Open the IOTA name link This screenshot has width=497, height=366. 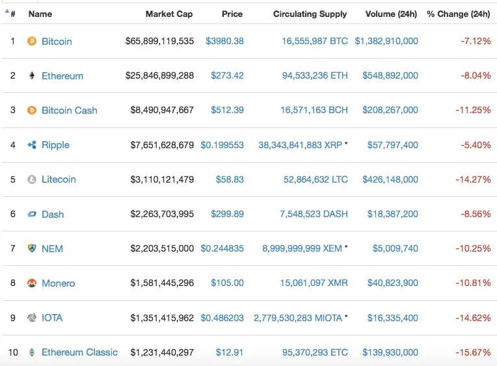click(52, 317)
